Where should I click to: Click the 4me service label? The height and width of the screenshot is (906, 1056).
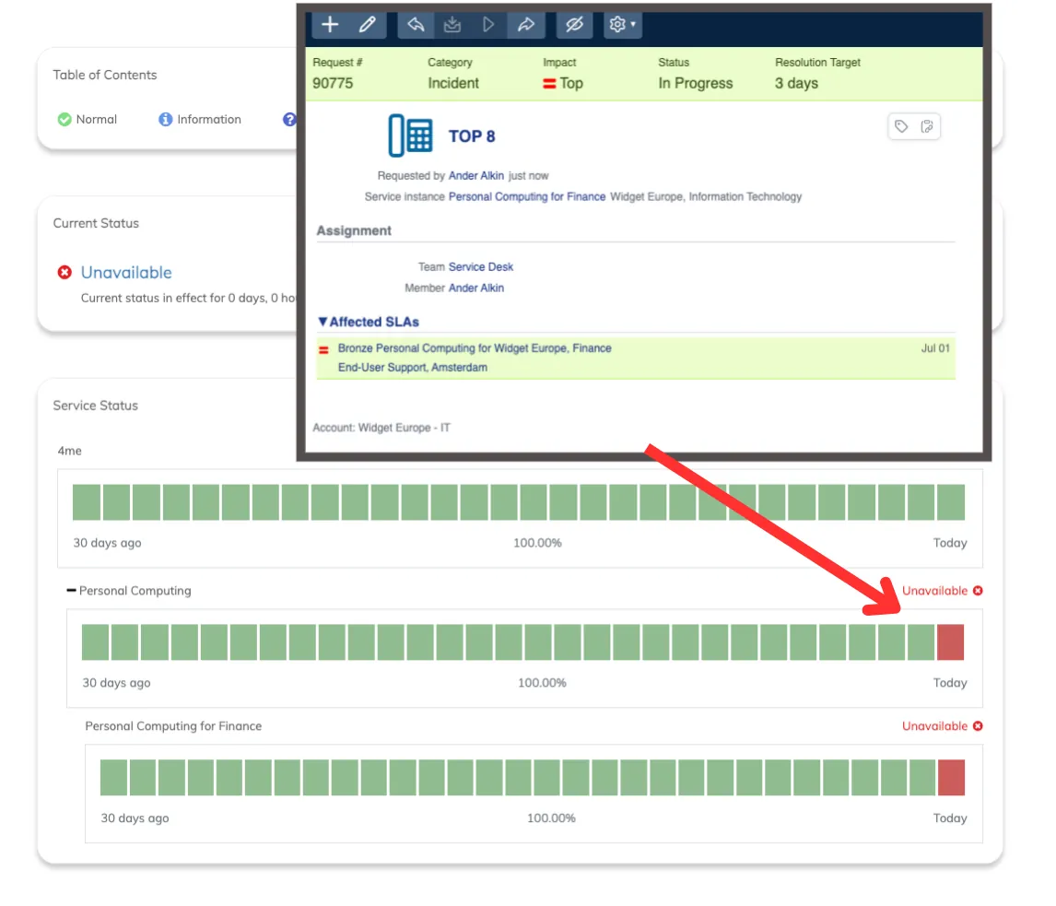[69, 451]
